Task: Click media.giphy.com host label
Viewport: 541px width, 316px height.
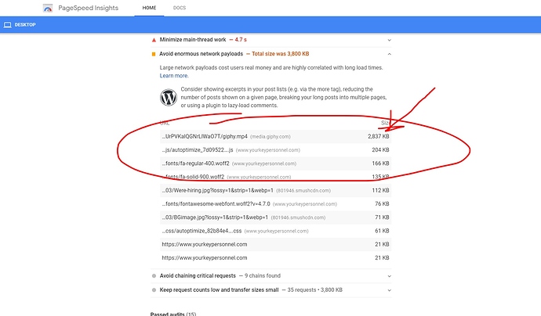Action: tap(270, 137)
